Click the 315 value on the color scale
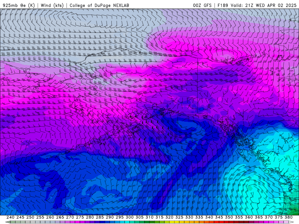This screenshot has height=224, width=299. (x=160, y=217)
